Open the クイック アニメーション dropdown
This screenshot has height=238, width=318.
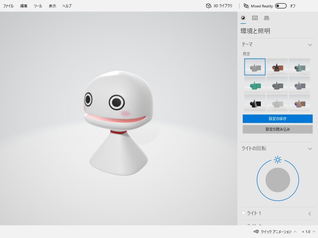point(295,232)
